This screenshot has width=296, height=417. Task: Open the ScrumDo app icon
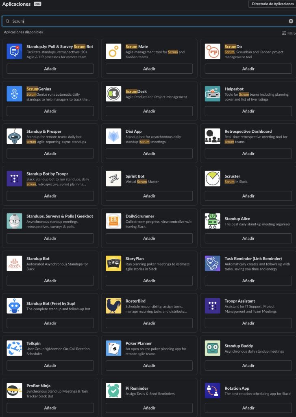pos(212,51)
